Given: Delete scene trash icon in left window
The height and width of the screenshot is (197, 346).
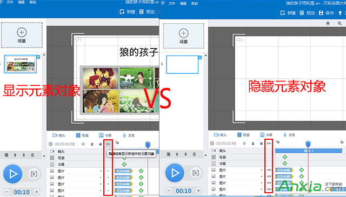Looking at the screenshot, I should (x=32, y=155).
